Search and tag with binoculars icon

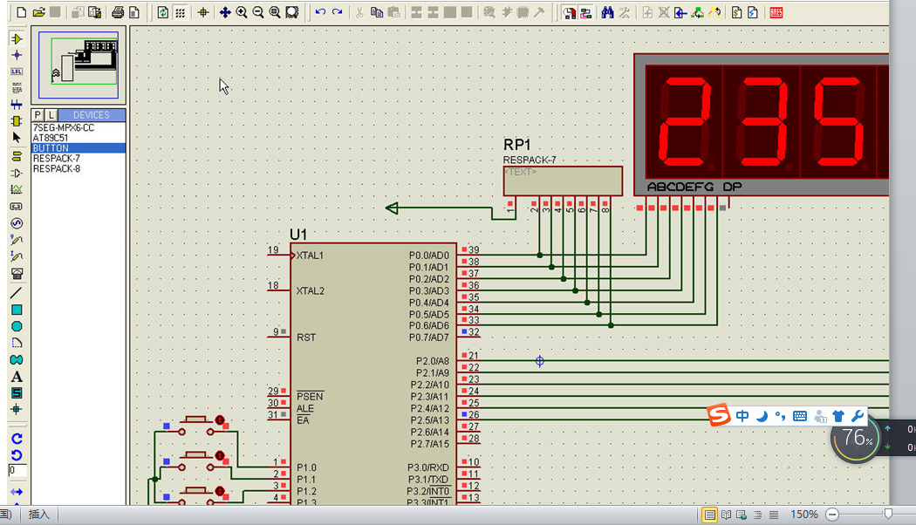(607, 12)
